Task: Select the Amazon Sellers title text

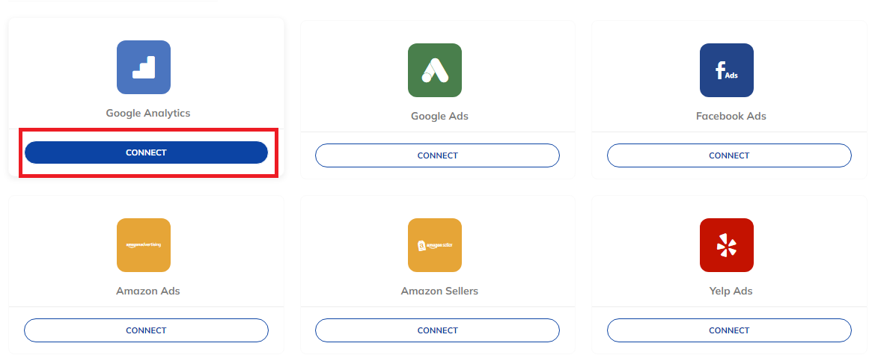Action: (439, 291)
